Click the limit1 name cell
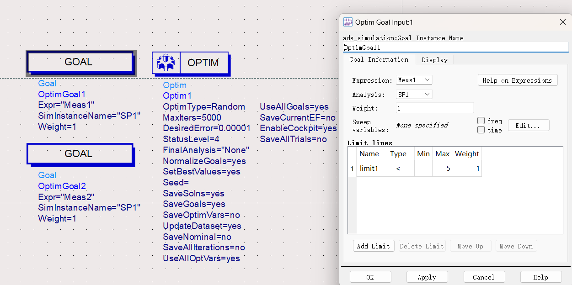 coord(369,169)
